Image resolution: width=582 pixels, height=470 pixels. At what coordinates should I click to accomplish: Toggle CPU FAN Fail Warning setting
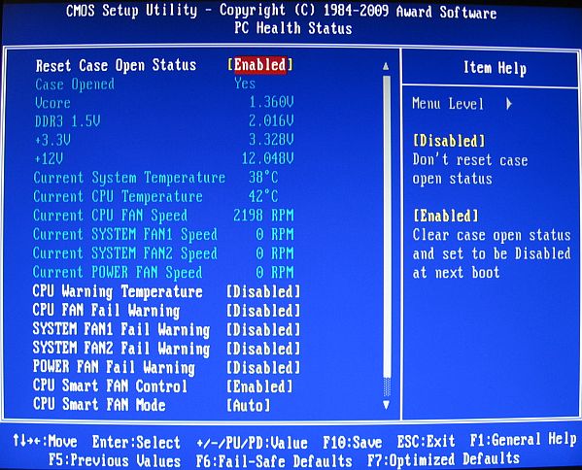[x=263, y=311]
